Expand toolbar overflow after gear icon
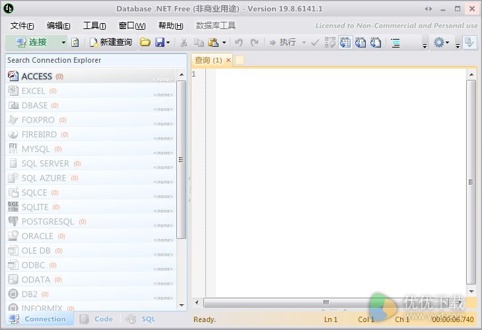 [458, 46]
